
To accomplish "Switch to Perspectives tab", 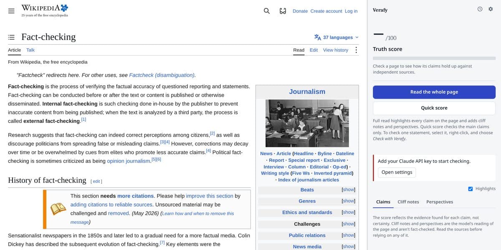I will pos(440,202).
